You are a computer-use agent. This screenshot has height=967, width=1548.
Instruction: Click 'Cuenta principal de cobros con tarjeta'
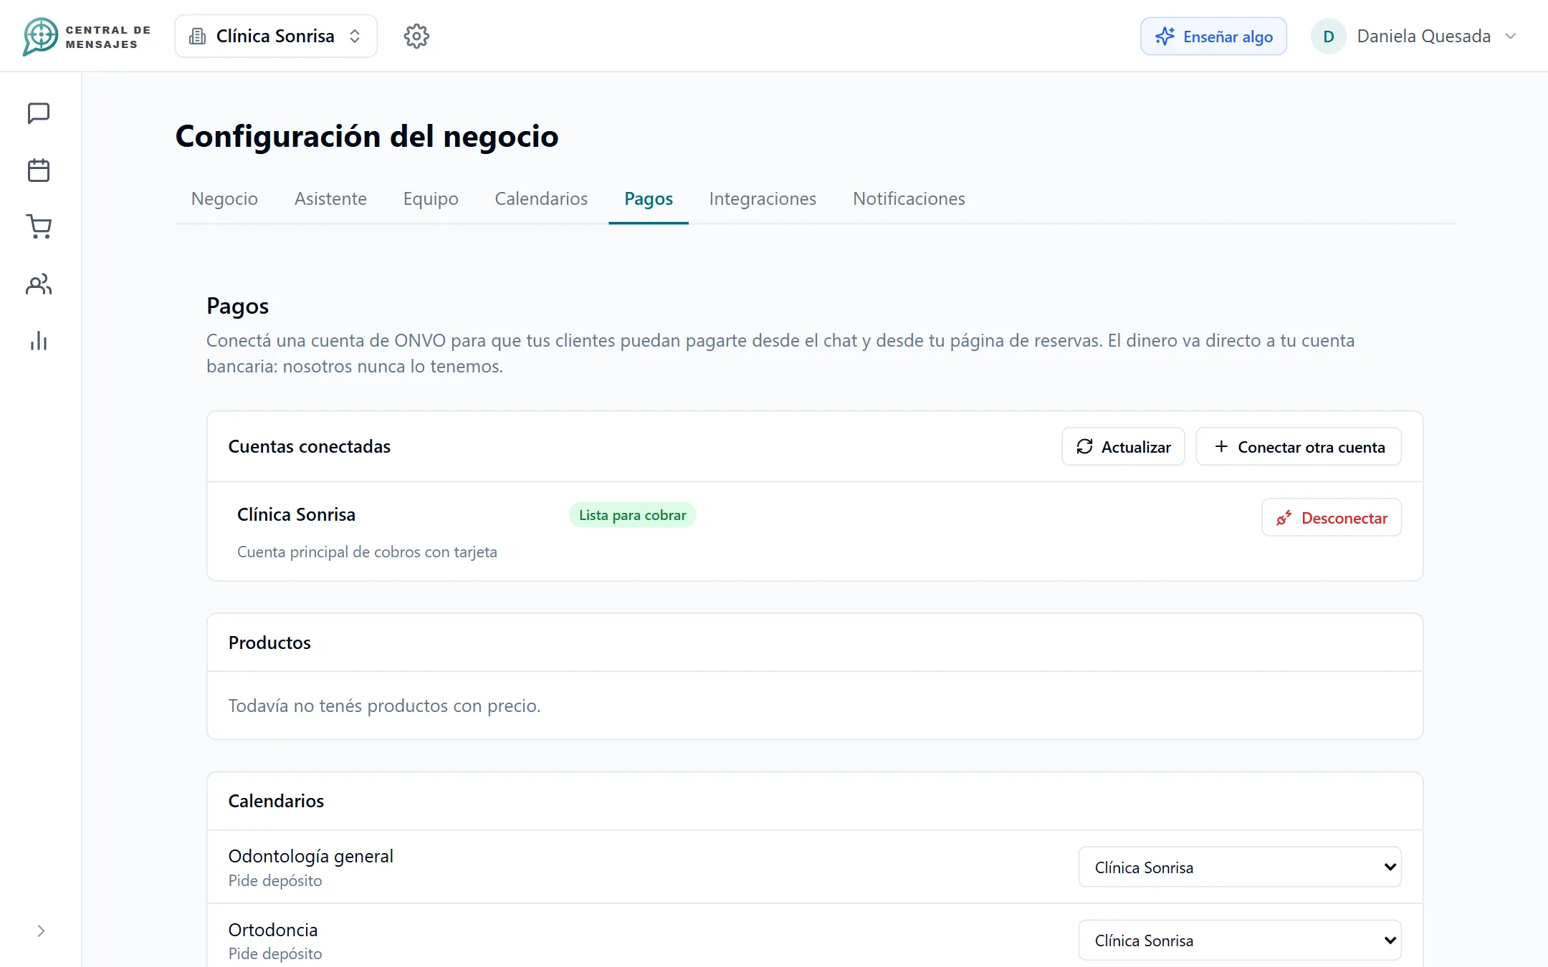tap(367, 552)
